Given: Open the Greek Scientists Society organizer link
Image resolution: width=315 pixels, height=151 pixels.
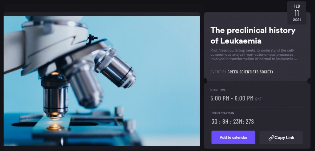Looking at the screenshot, I should (250, 72).
